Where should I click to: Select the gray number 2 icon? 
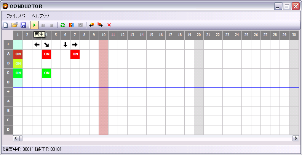80,25
